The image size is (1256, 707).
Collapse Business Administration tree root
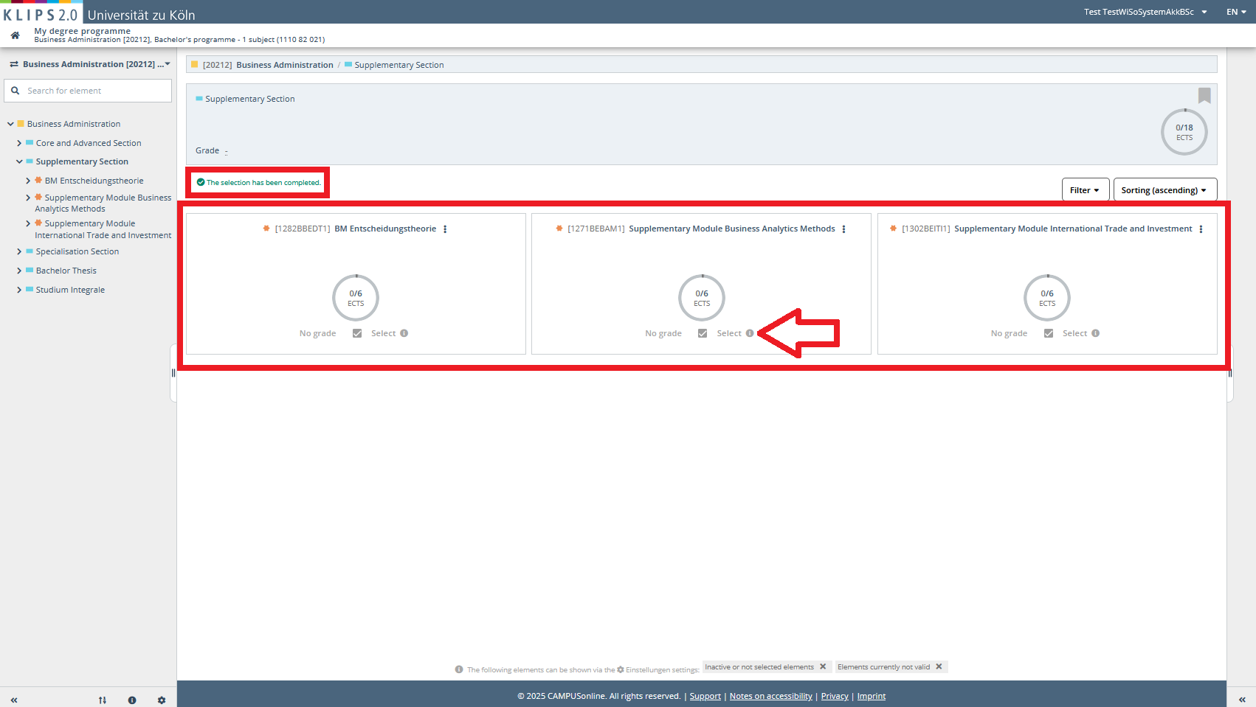tap(10, 124)
